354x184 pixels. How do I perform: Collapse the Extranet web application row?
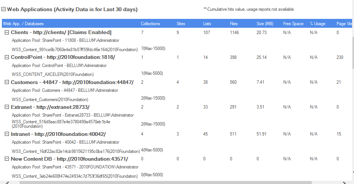(x=7, y=107)
